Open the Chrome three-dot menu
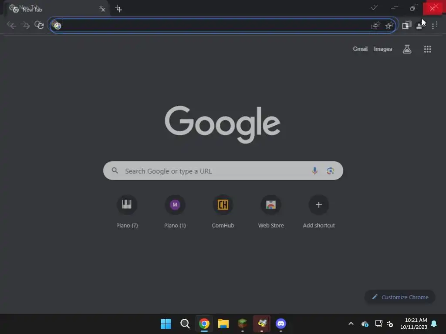 click(434, 26)
